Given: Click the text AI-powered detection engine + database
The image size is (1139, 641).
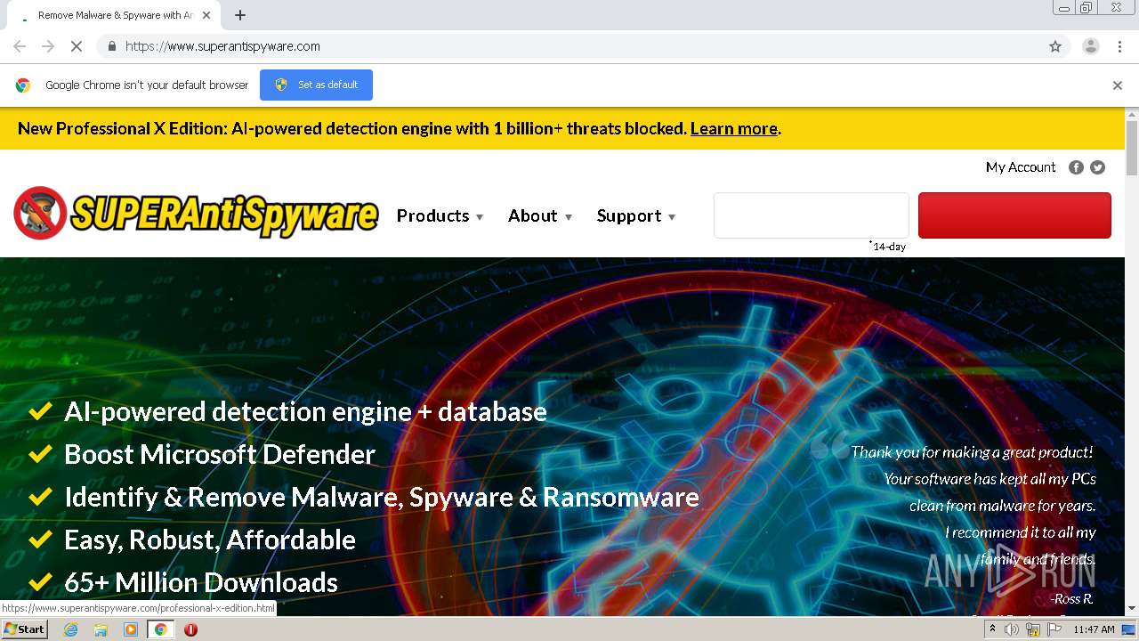Looking at the screenshot, I should click(x=305, y=411).
